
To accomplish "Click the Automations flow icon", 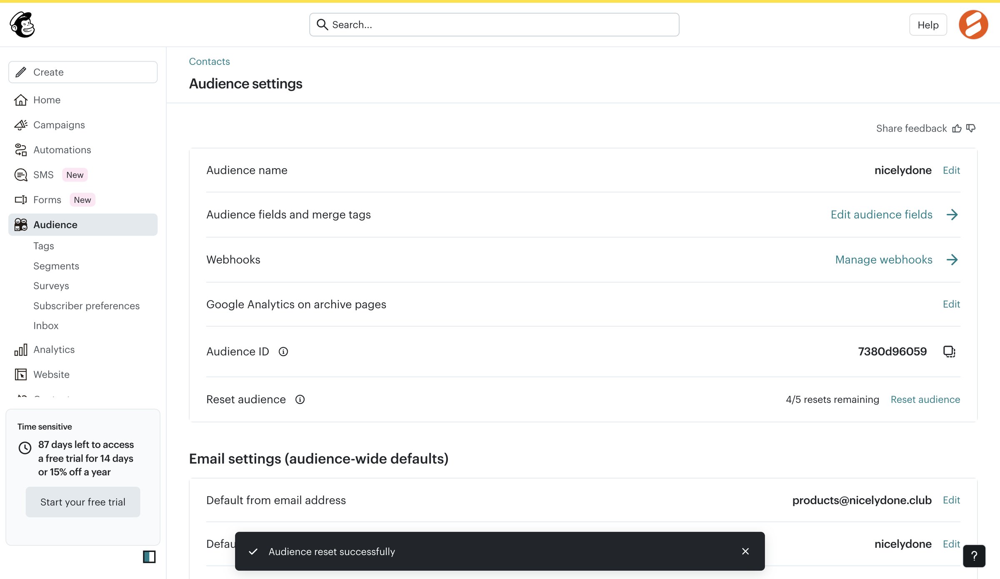I will pyautogui.click(x=20, y=150).
